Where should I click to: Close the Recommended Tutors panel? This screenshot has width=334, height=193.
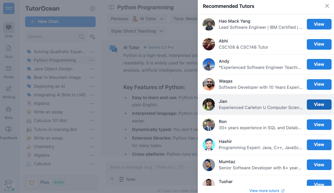[x=327, y=6]
